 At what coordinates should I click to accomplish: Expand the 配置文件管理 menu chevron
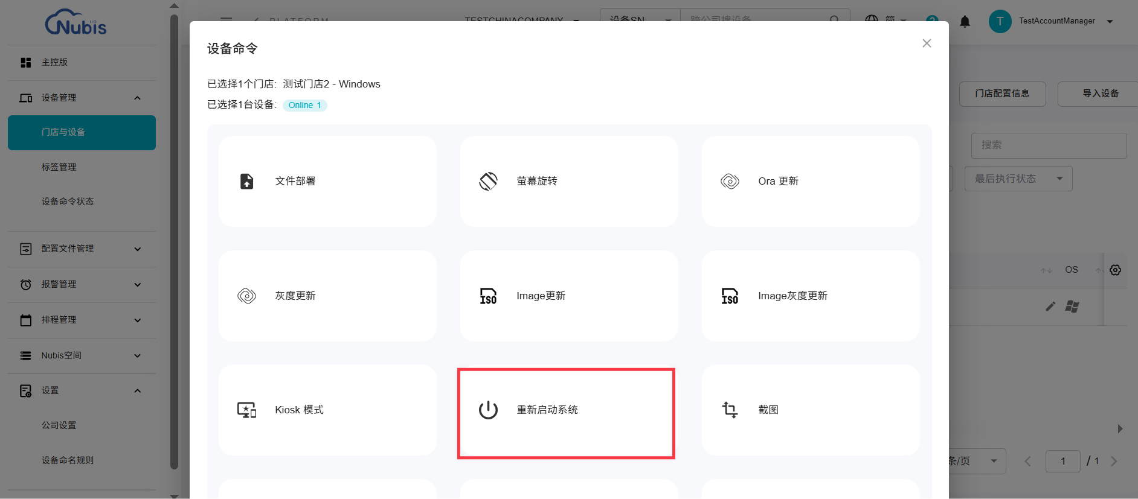137,249
